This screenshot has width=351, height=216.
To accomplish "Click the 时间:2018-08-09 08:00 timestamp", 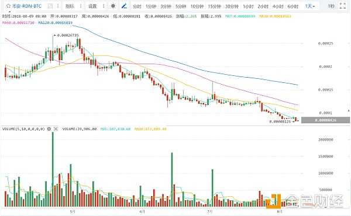I will [x=24, y=16].
